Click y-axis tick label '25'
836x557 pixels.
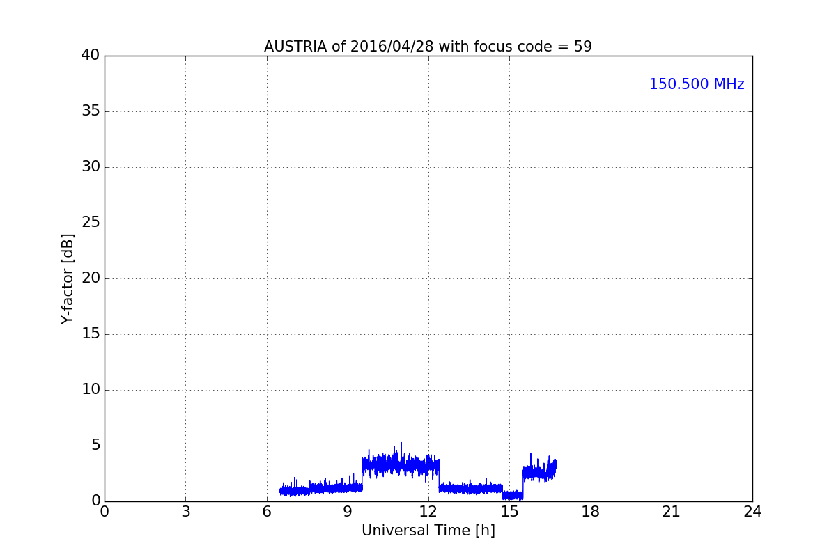click(x=91, y=223)
